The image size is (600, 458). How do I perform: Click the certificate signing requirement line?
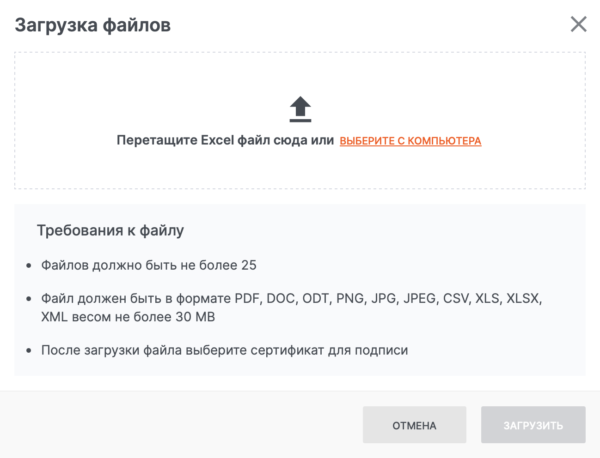coord(225,350)
